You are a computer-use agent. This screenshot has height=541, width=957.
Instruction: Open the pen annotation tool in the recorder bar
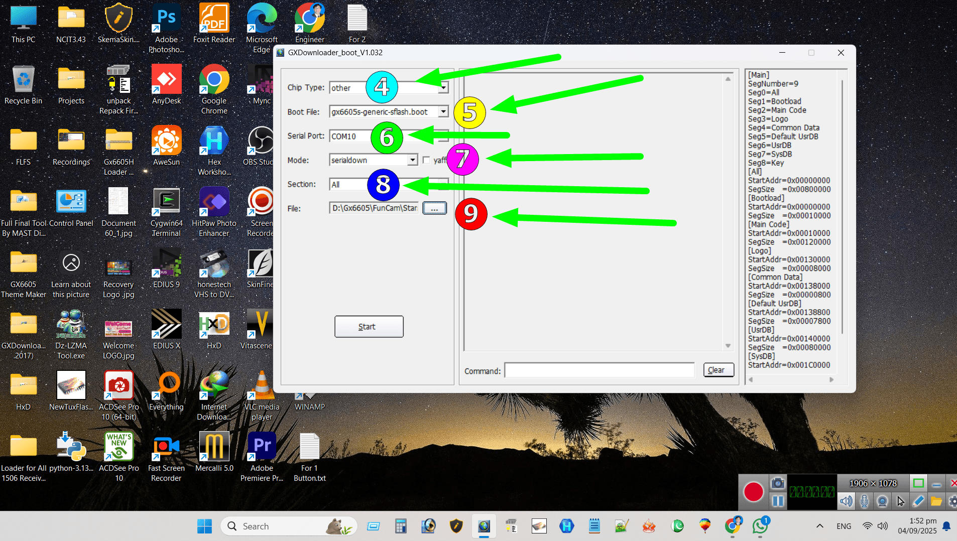coord(918,501)
